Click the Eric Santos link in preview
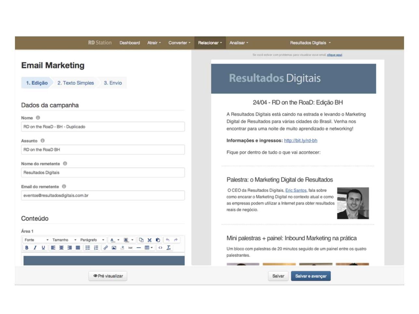 click(296, 190)
